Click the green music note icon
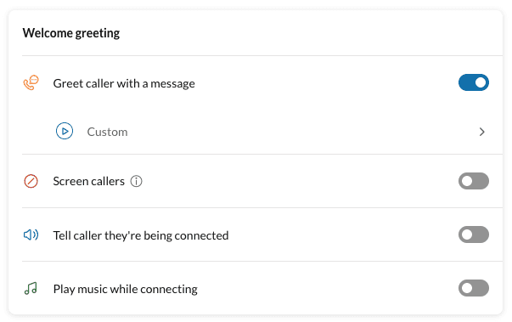 (x=31, y=289)
